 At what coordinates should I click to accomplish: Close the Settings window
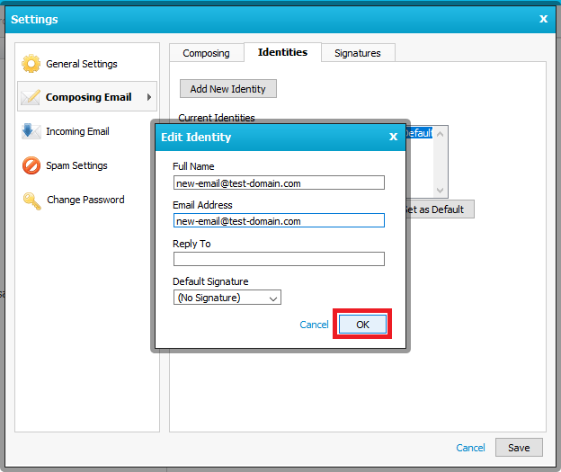click(x=543, y=19)
